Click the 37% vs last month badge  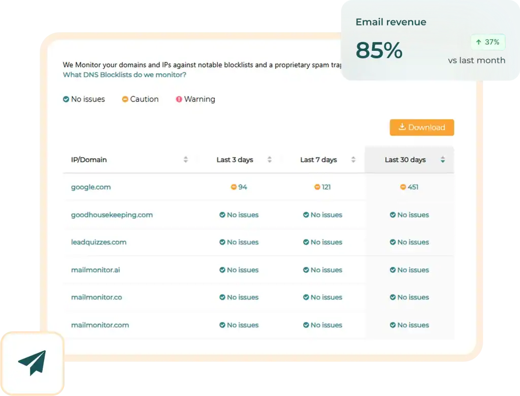coord(487,42)
